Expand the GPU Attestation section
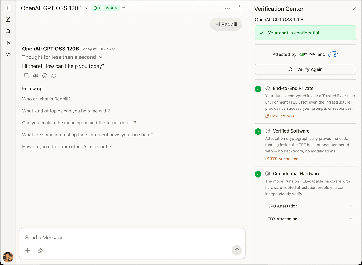The image size is (362, 265). pos(310,206)
